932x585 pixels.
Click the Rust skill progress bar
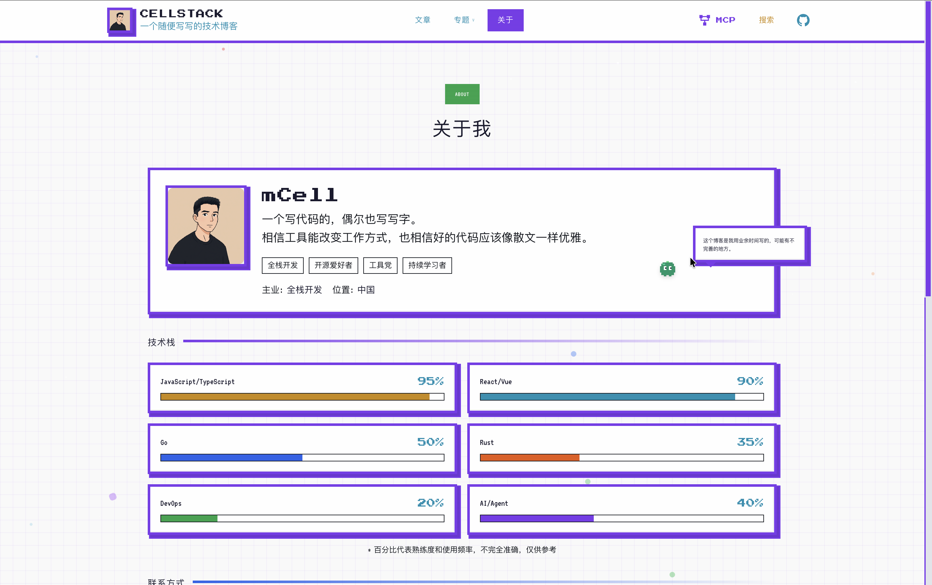(622, 458)
